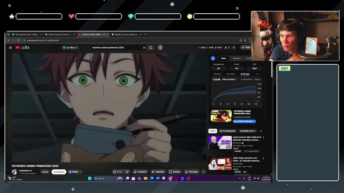Open a new browser tab
Screen dimensions: 344x193
145,34
